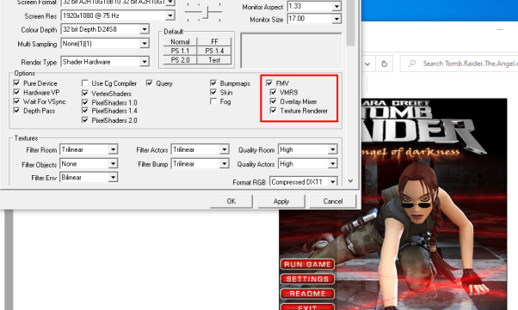Toggle the Pure Device checkbox
This screenshot has width=518, height=310.
pyautogui.click(x=16, y=82)
